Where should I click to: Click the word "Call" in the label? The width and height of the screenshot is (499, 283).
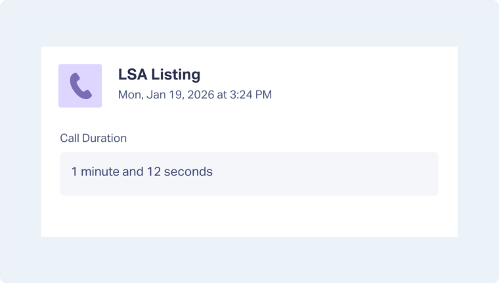70,138
